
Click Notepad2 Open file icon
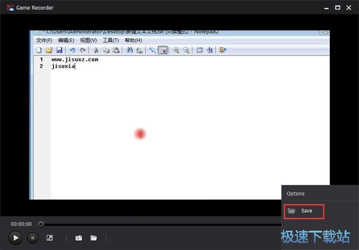[x=49, y=50]
